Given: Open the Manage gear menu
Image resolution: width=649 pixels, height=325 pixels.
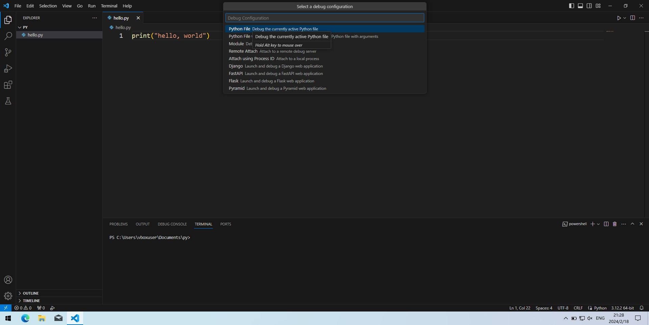Looking at the screenshot, I should (8, 296).
